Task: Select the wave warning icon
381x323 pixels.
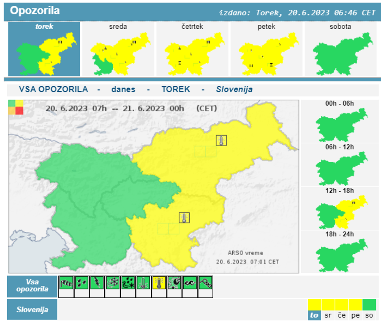Action: click(190, 283)
